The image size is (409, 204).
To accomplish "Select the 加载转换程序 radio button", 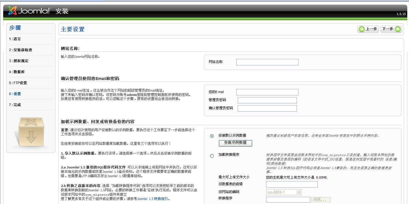I will (x=212, y=156).
